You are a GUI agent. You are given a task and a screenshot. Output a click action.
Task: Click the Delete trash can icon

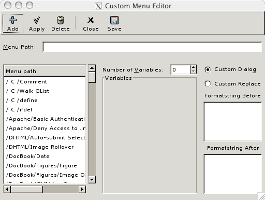pyautogui.click(x=61, y=20)
